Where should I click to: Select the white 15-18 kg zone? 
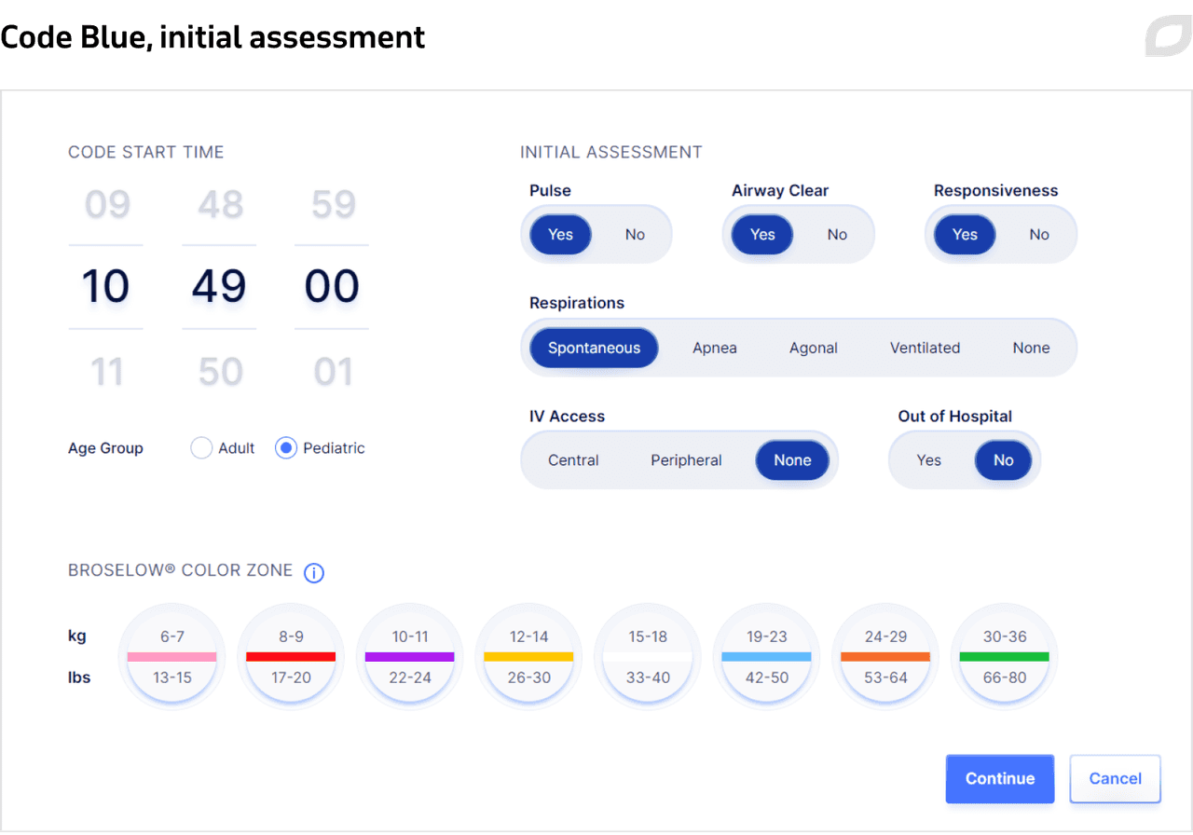point(648,657)
